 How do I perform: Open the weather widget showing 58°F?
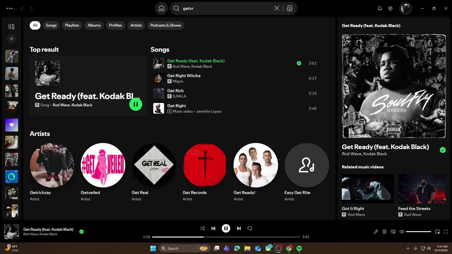pos(12,248)
